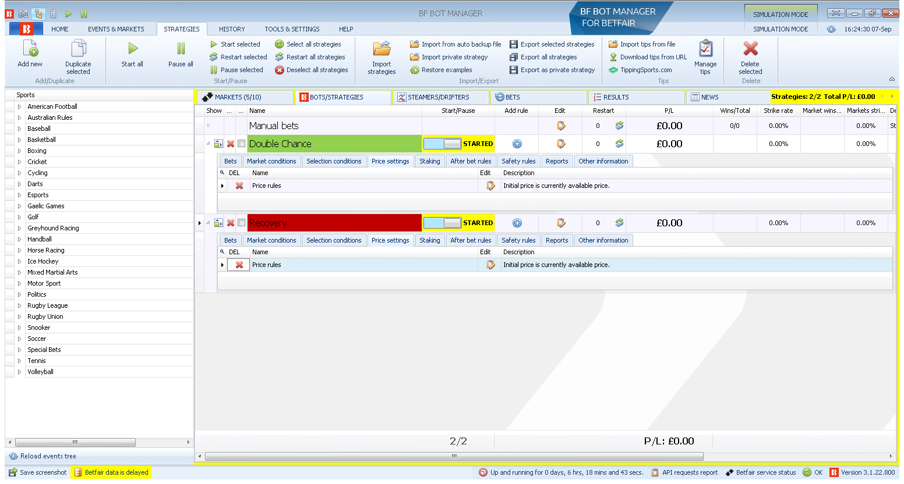Open TippingSports.com link

point(640,70)
